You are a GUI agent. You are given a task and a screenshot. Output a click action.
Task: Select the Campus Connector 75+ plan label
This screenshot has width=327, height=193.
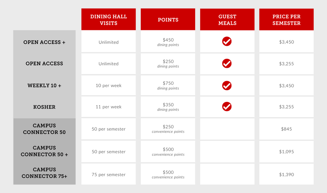(44, 173)
